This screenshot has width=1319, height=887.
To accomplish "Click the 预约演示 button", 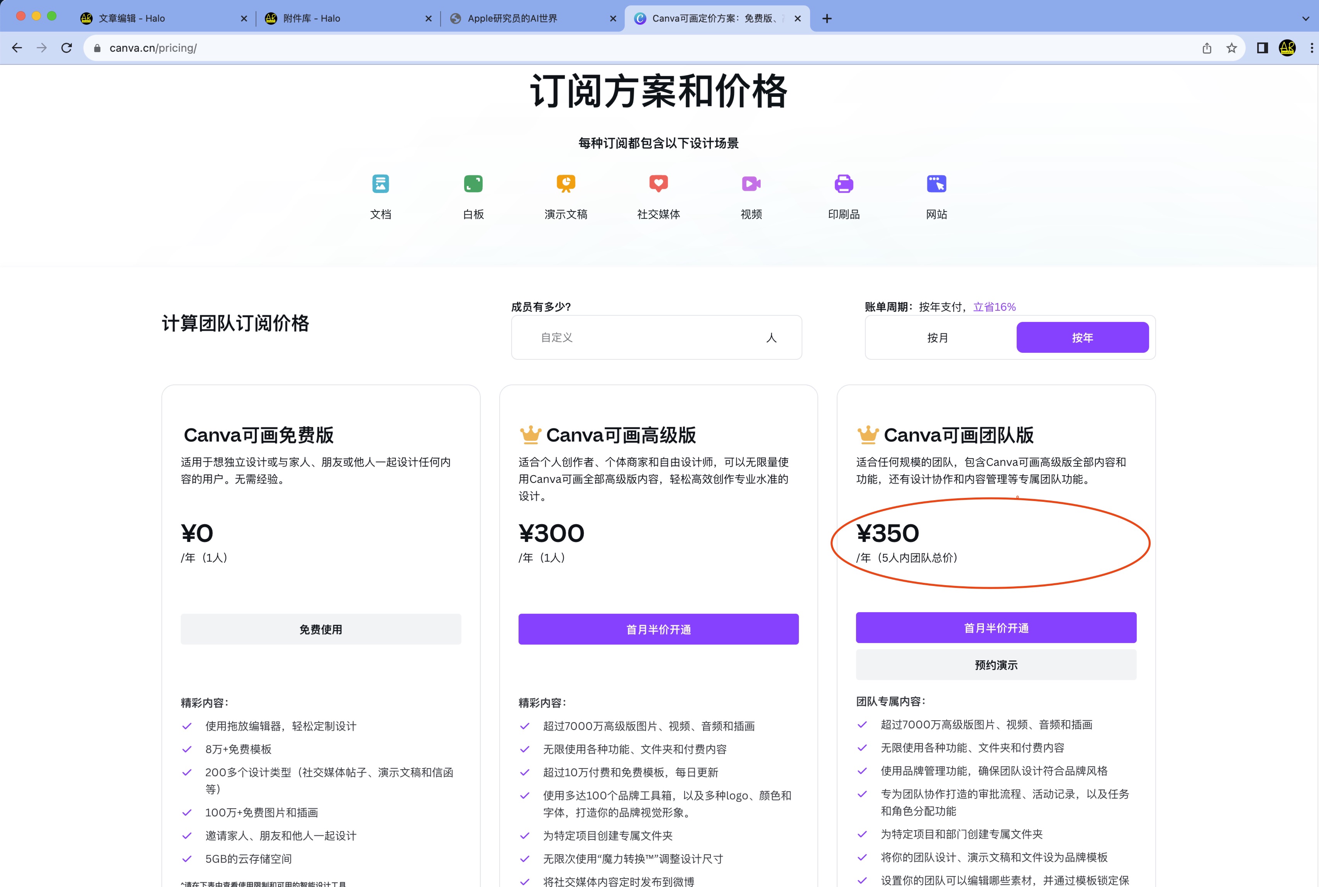I will [996, 665].
